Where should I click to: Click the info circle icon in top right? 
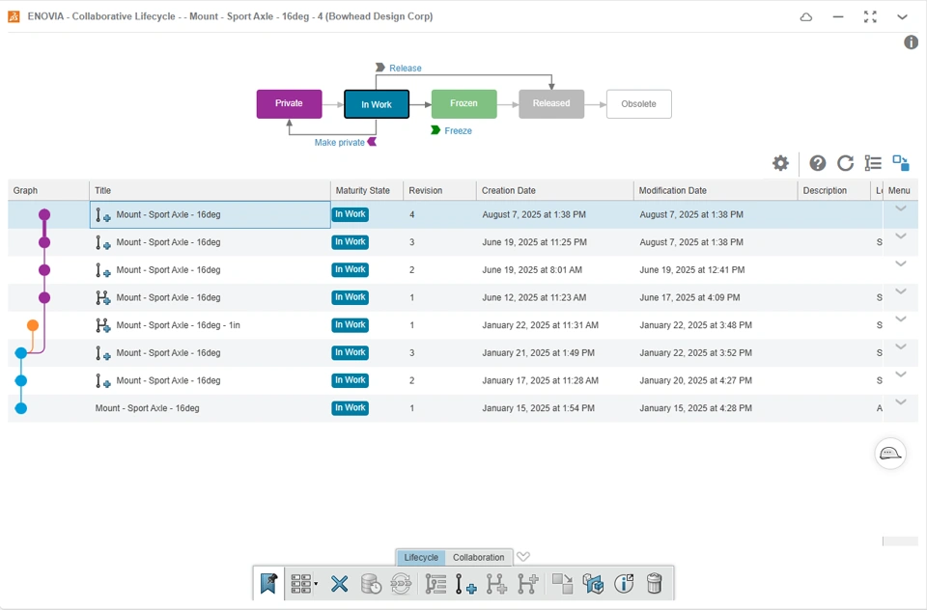(x=911, y=42)
